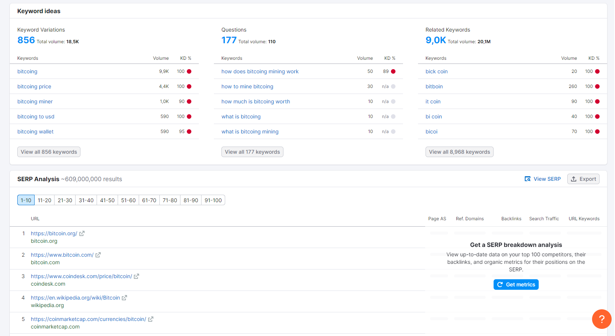Open related keyword 'bi coin'
Viewport: 615px width, 336px height.
click(434, 117)
